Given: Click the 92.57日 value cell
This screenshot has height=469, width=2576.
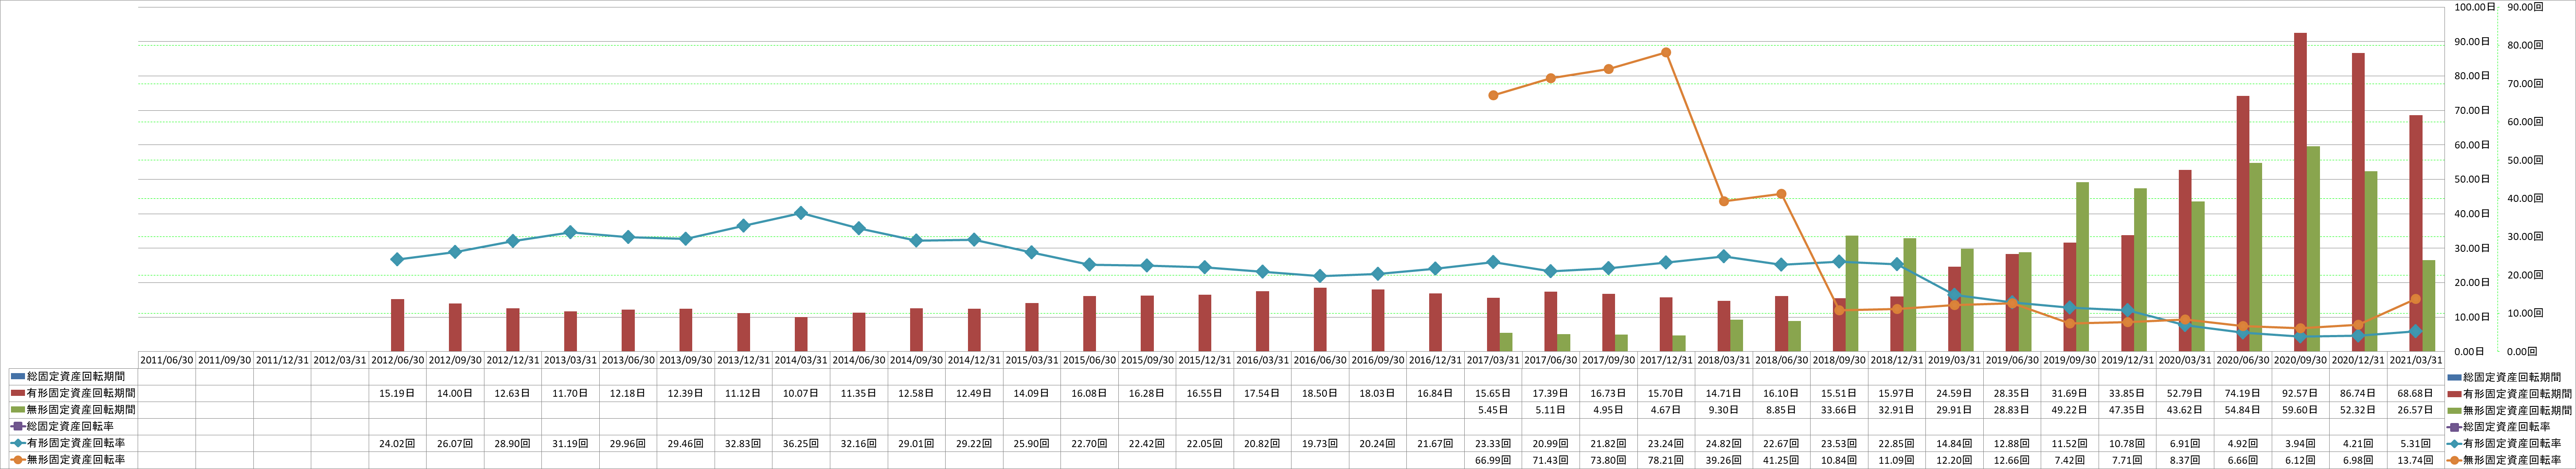Looking at the screenshot, I should click(x=2300, y=393).
